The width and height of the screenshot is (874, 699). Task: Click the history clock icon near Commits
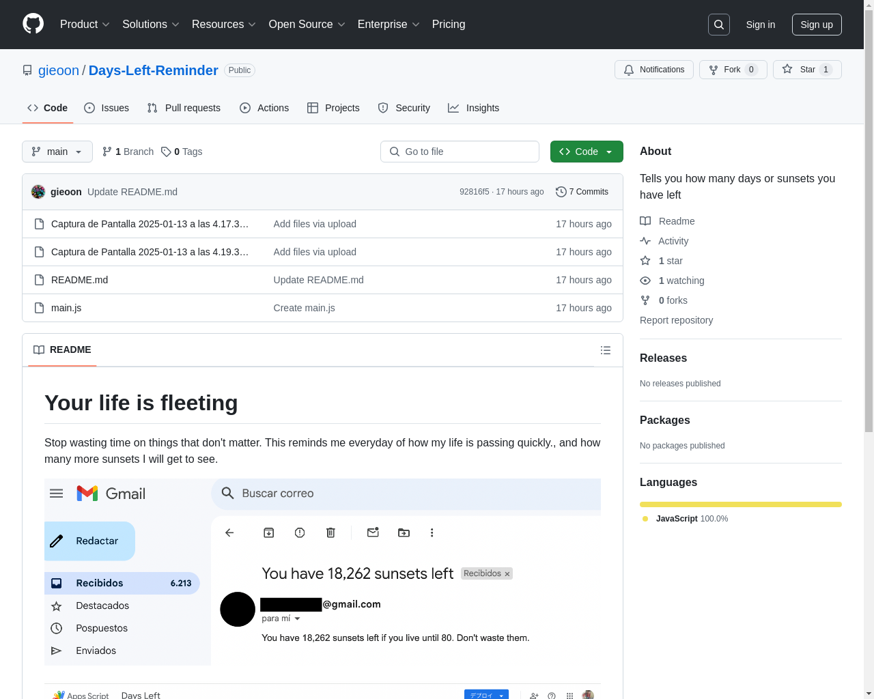pyautogui.click(x=561, y=192)
